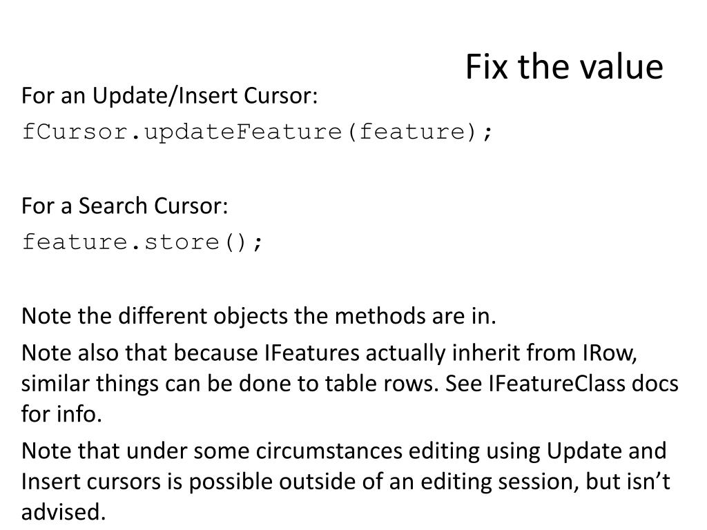Click the fCursor.updateFeature(feature); code line

pyautogui.click(x=258, y=132)
